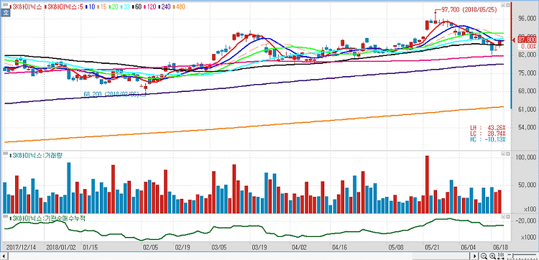Select the black 60 moving average legend
The height and width of the screenshot is (260, 539).
(137, 6)
